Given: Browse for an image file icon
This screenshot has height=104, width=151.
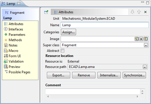Looking at the screenshot, I should (x=137, y=39).
